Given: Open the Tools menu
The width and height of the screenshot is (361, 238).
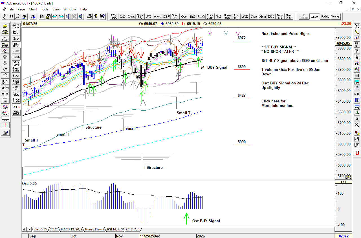Looking at the screenshot, I should pos(45,9).
